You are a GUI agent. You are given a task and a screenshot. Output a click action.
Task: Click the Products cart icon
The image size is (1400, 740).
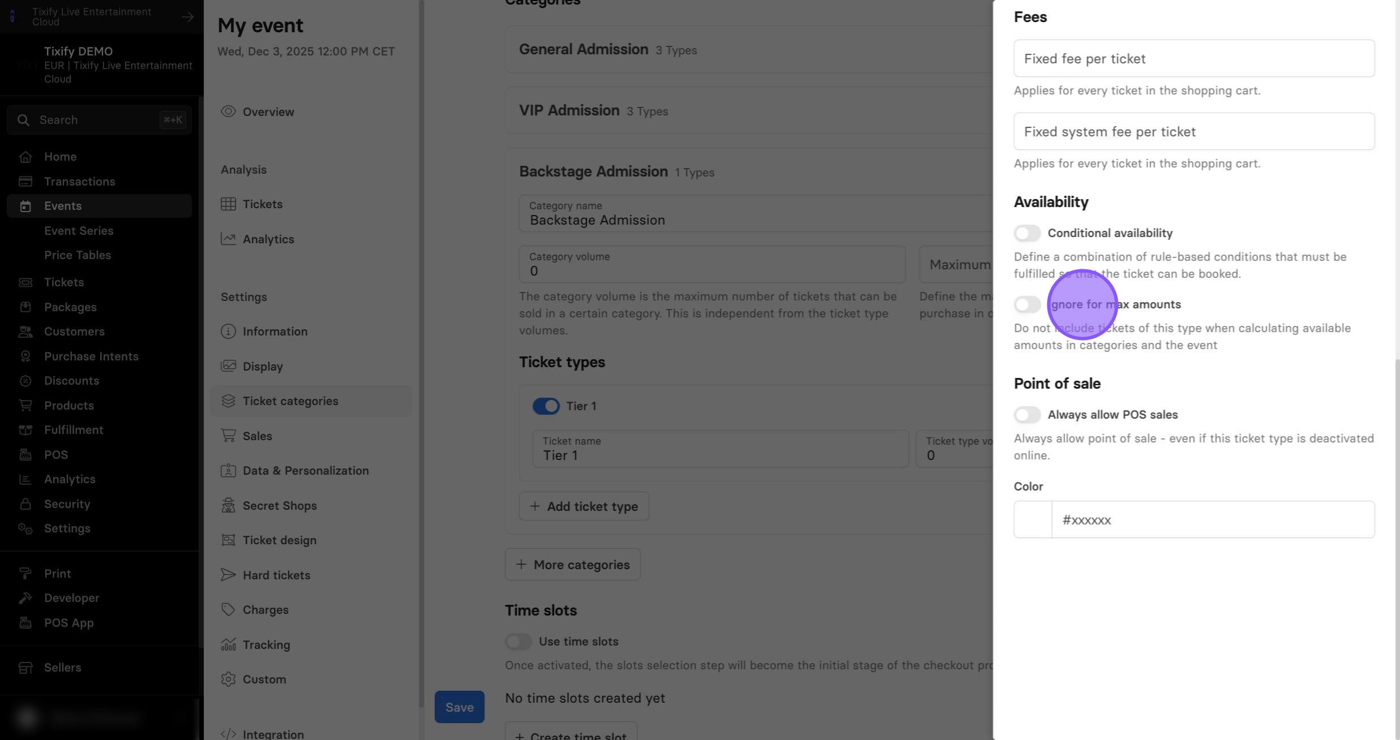pos(25,406)
